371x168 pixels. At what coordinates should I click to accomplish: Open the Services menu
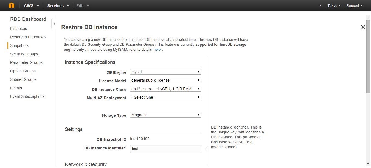(58, 5)
